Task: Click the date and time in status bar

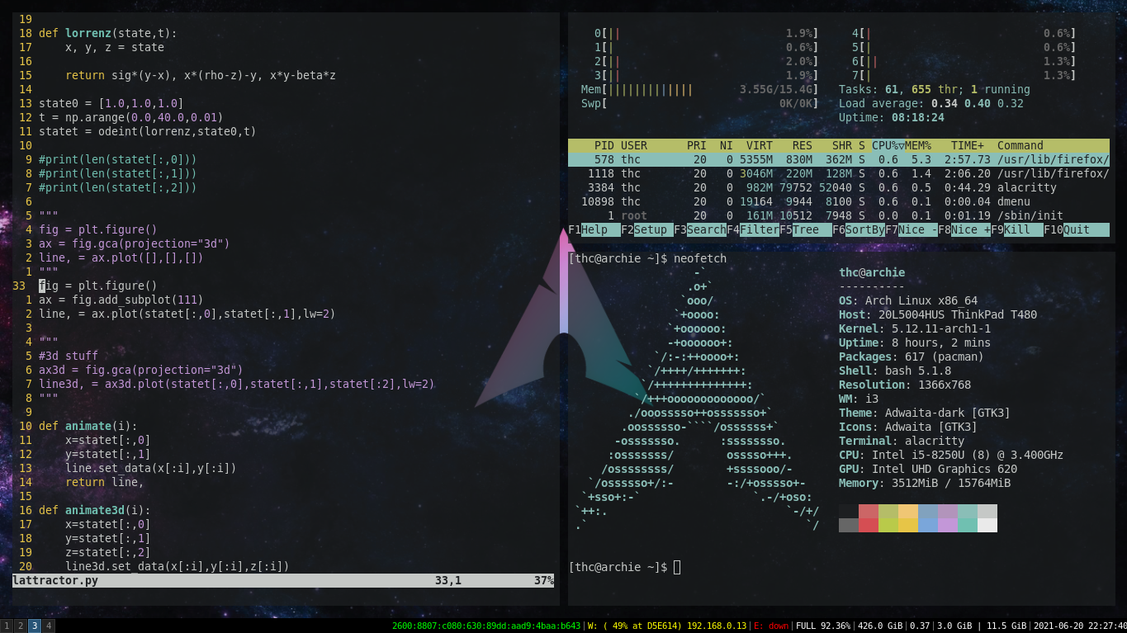Action: [x=1079, y=626]
